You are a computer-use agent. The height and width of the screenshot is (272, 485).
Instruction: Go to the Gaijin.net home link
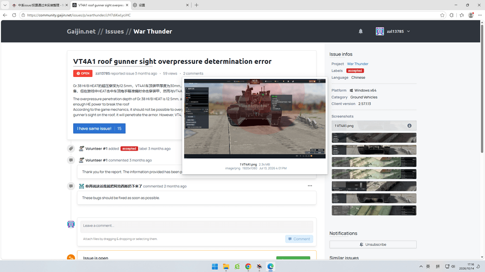coord(81,31)
